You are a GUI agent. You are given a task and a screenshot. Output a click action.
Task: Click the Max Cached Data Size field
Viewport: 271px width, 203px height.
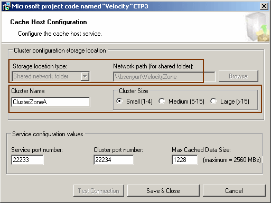coord(185,160)
